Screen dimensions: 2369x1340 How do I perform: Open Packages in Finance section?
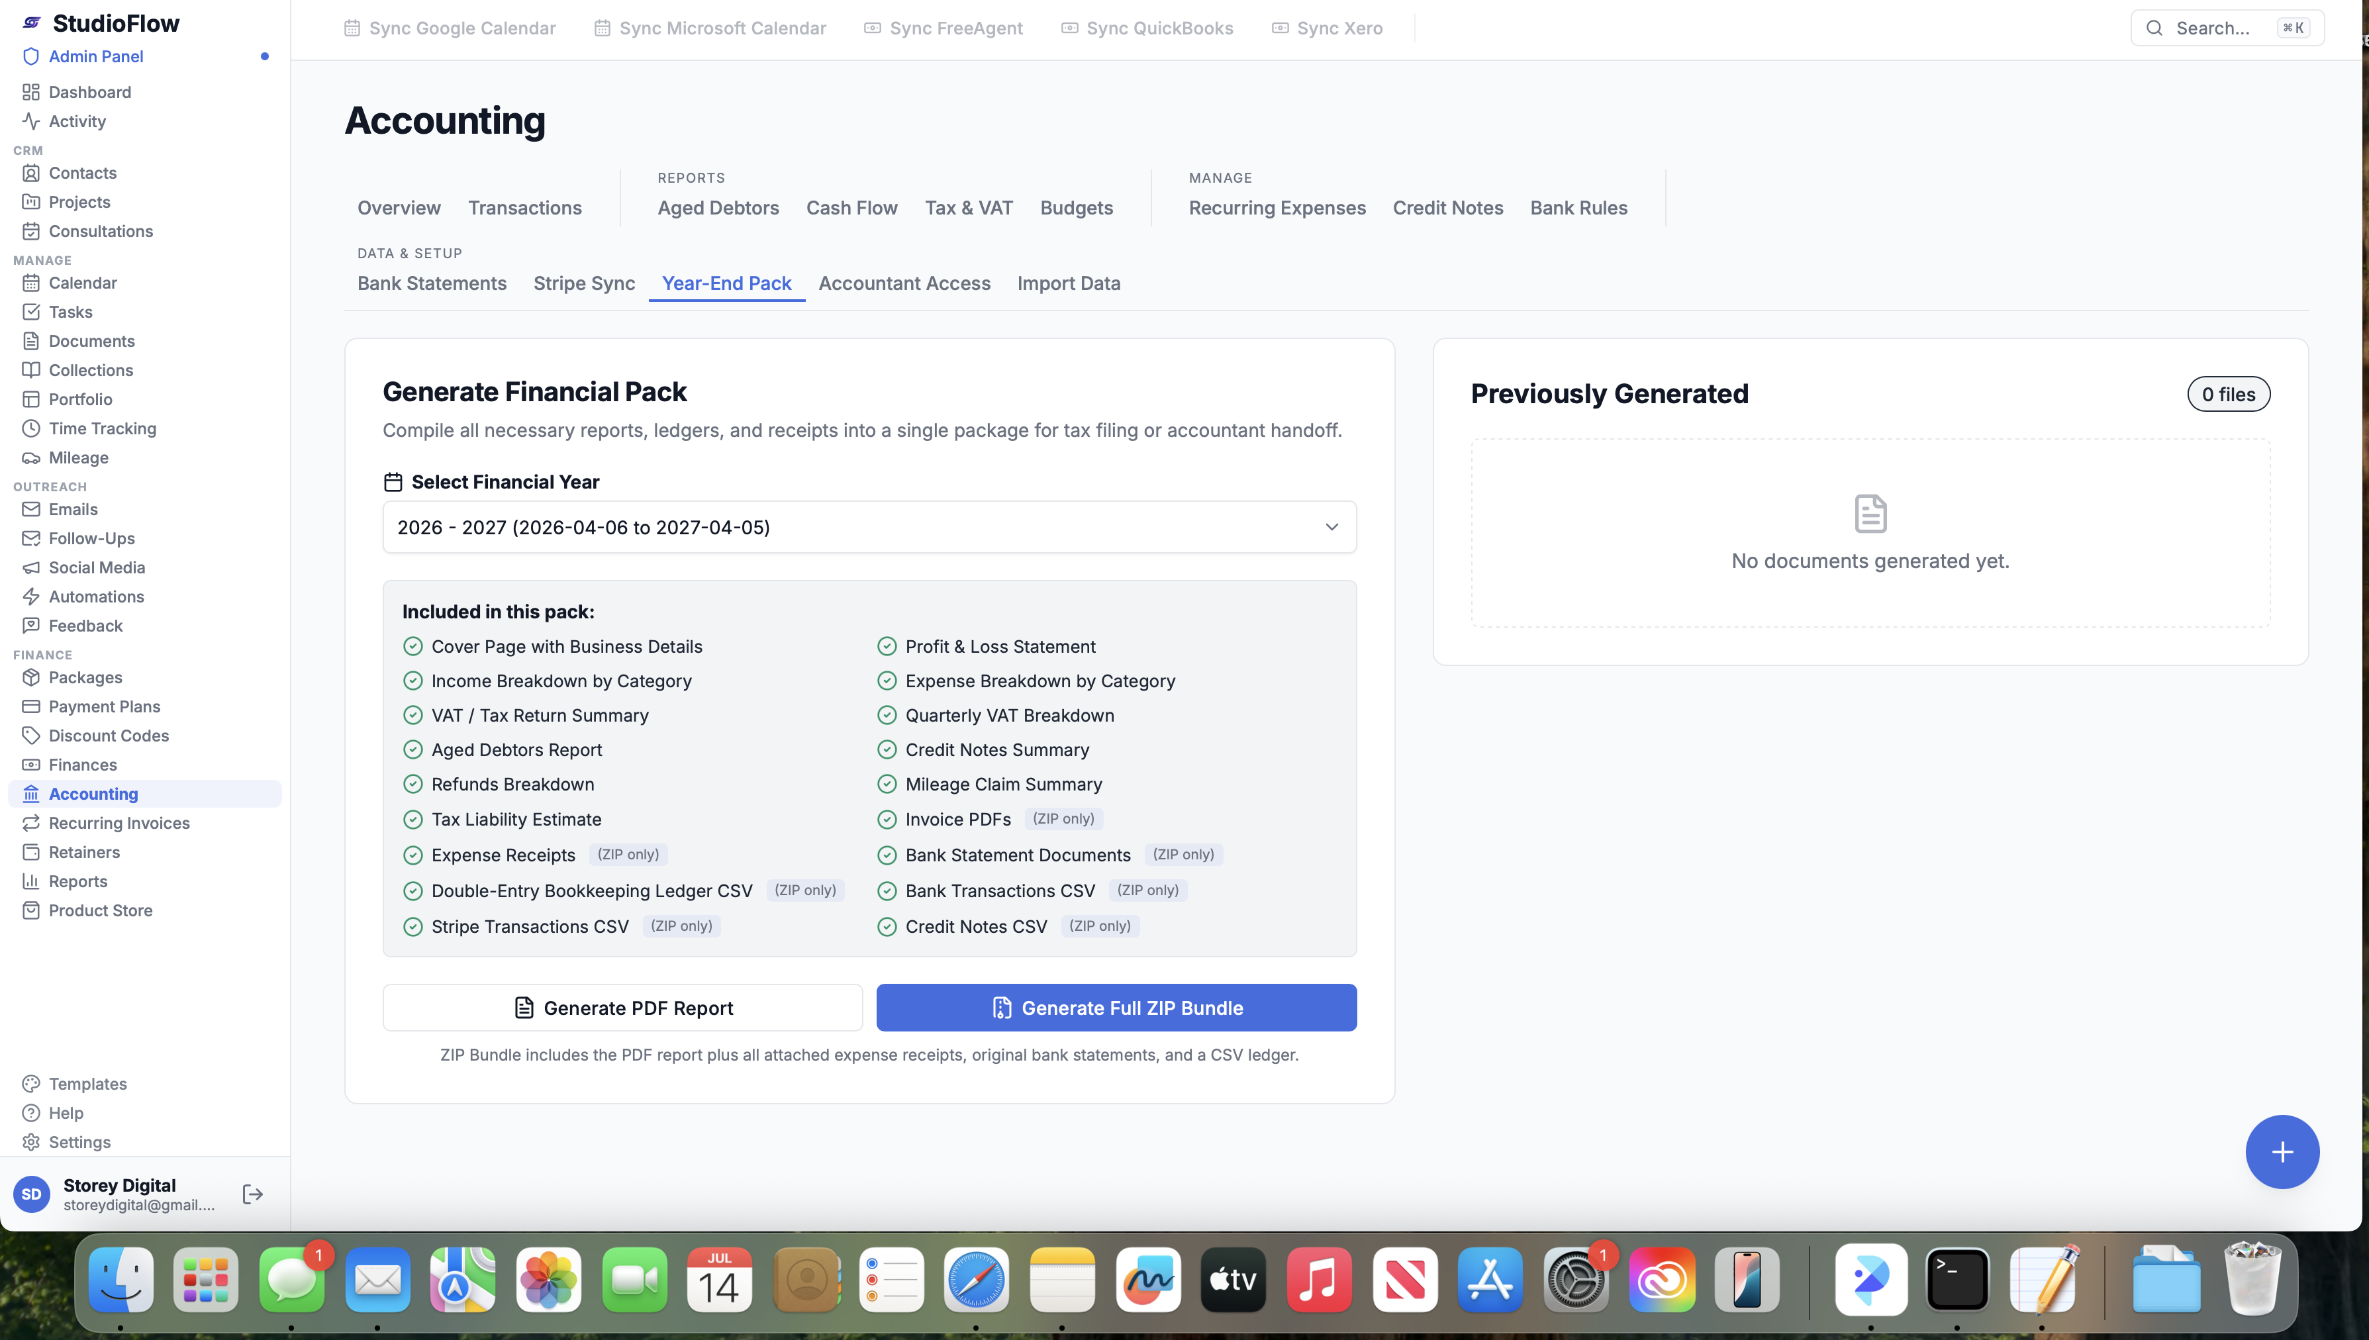point(85,677)
